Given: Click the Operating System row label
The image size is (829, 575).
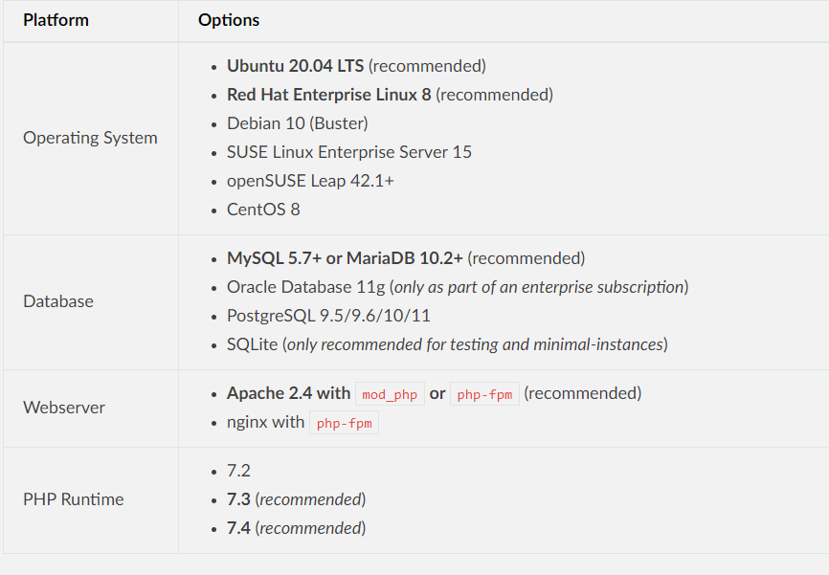Looking at the screenshot, I should tap(90, 138).
